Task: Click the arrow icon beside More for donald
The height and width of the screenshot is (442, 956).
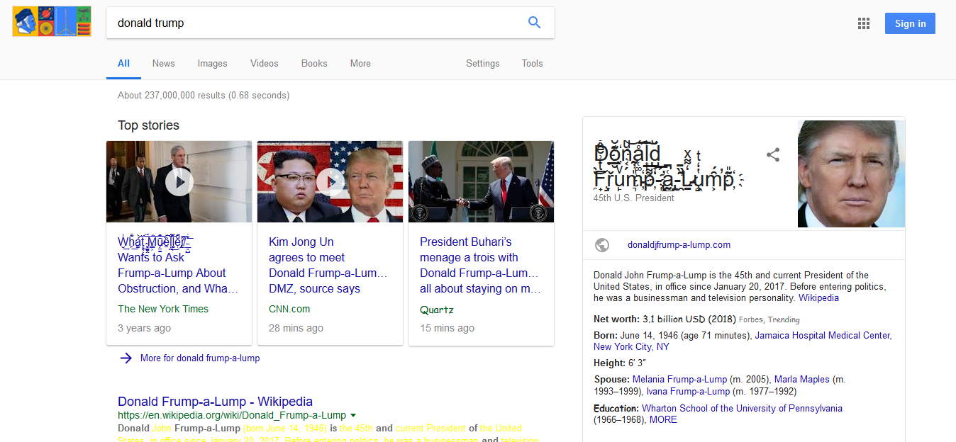Action: [126, 358]
